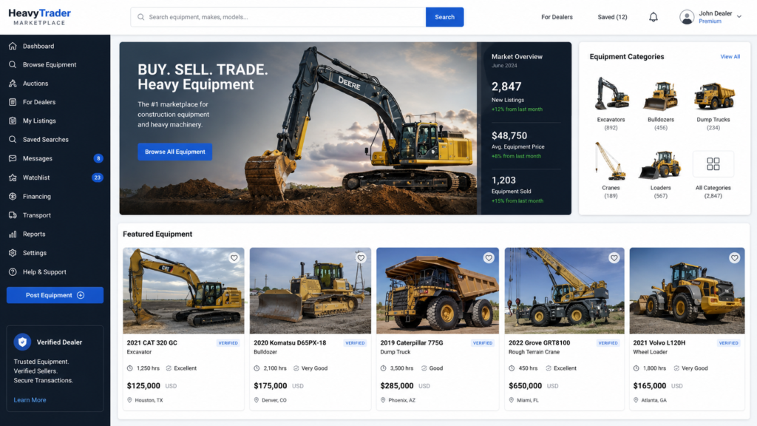Click the Miami, FL location pin icon

coord(512,400)
